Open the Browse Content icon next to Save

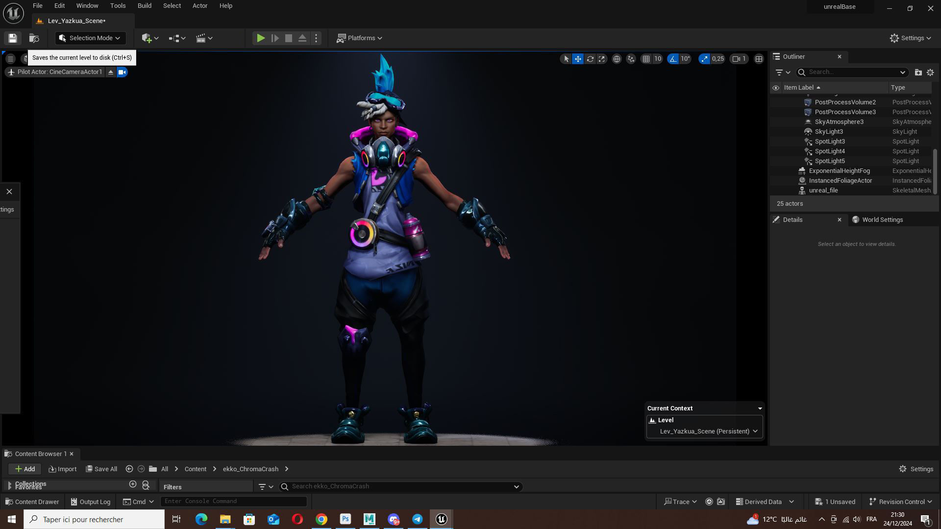click(34, 38)
